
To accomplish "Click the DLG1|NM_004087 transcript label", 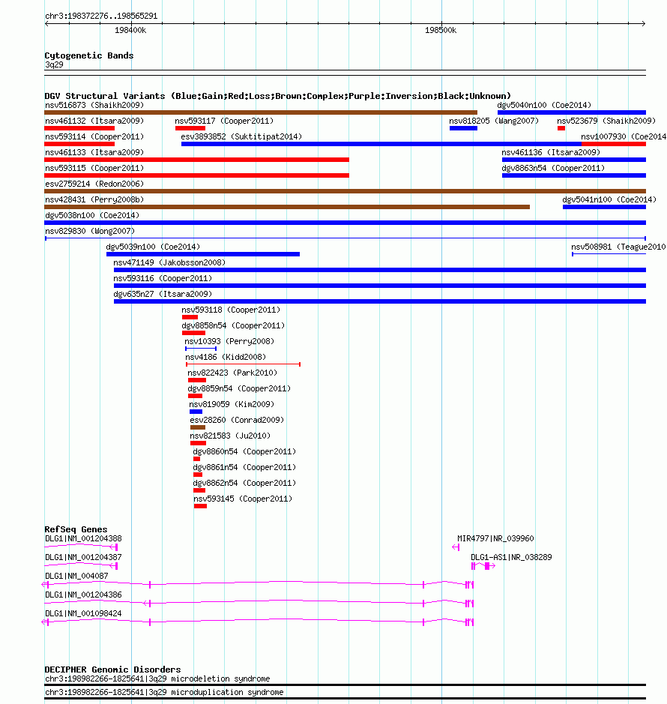I will pos(76,576).
